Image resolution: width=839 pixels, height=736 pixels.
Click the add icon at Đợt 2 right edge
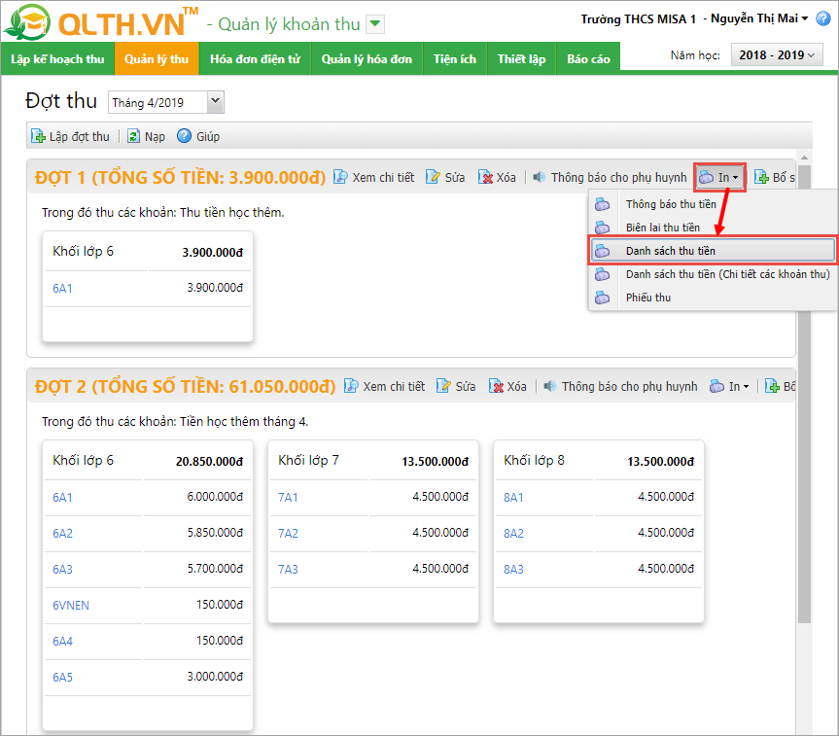[772, 385]
